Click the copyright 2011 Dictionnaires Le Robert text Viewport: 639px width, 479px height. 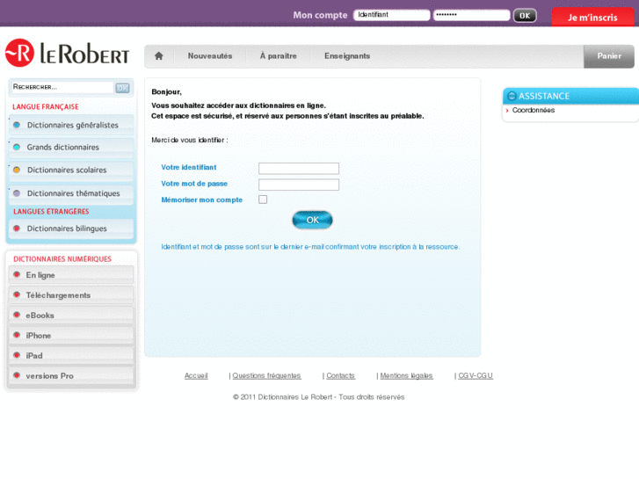tap(319, 397)
